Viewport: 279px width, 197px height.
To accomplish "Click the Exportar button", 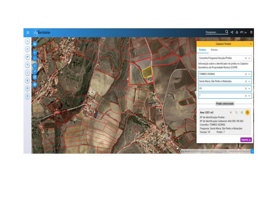I will click(246, 139).
